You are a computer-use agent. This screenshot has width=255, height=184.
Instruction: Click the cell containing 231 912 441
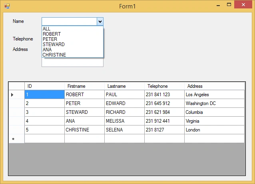[x=164, y=121]
